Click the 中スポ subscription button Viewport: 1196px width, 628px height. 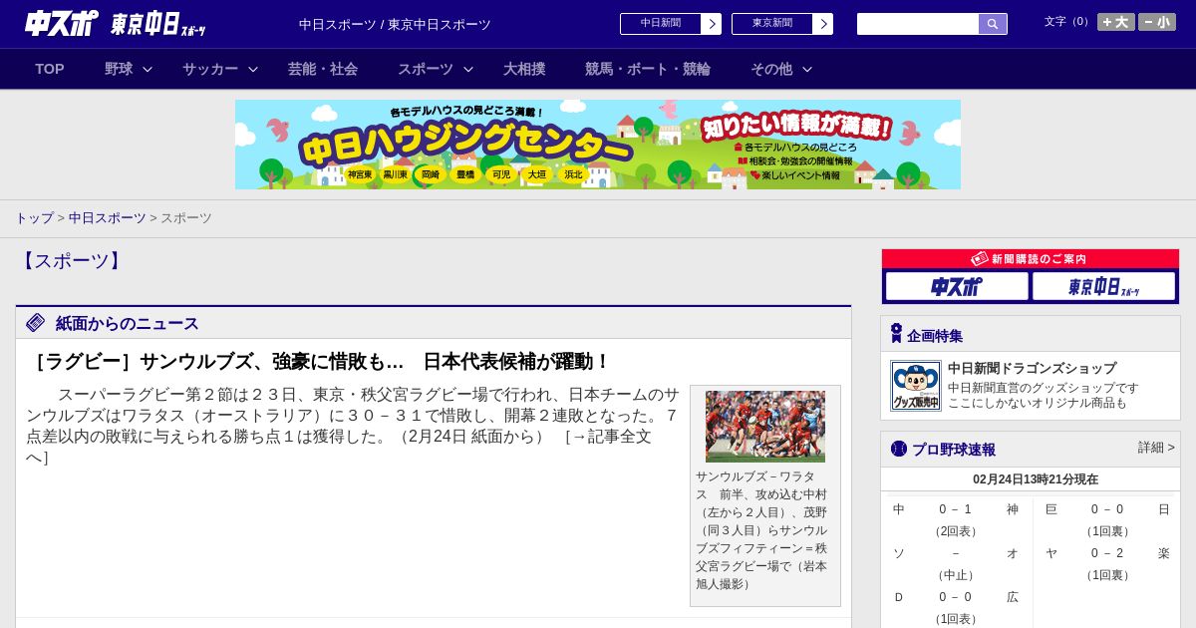(x=957, y=287)
